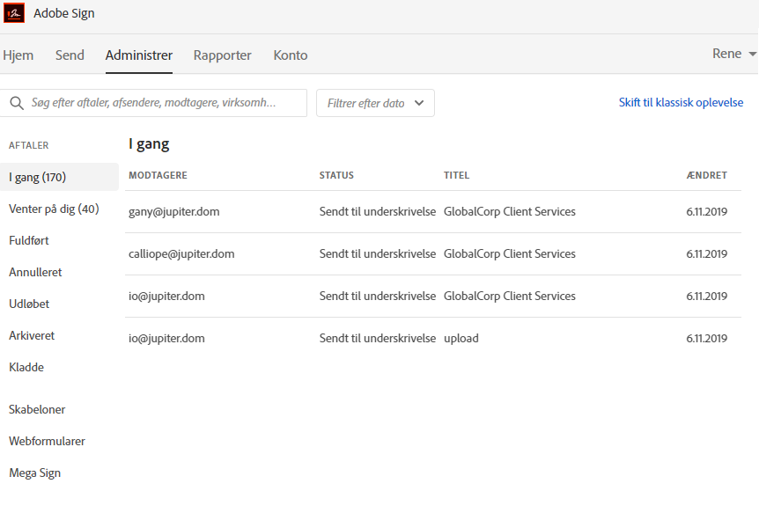Select I gang (170) in sidebar
Screen dimensions: 759x513
pos(59,177)
